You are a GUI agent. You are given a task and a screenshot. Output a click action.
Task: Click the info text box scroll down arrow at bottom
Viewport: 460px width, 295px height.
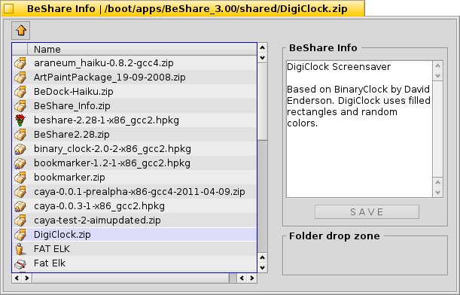pyautogui.click(x=437, y=193)
